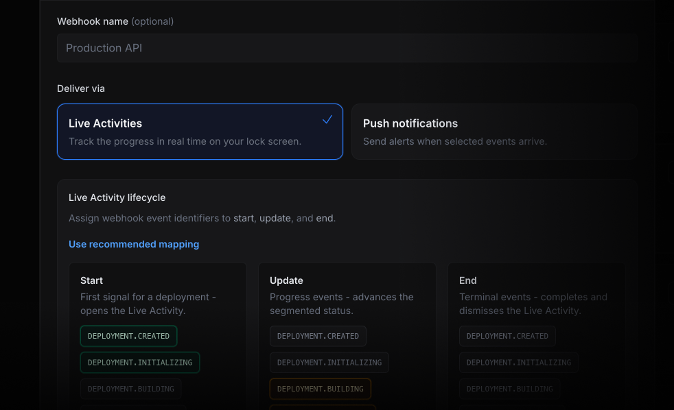The image size is (674, 410).
Task: Click the Deliver via section label
Action: [81, 88]
